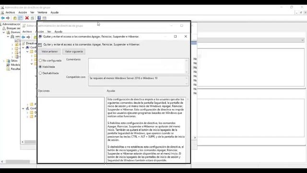The image size is (307, 173).
Task: Open the Ayuda menu of the main console
Action: tap(54, 12)
